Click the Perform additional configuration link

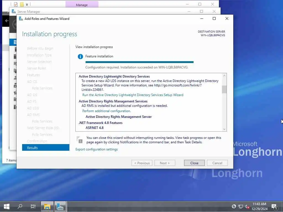coord(106,111)
